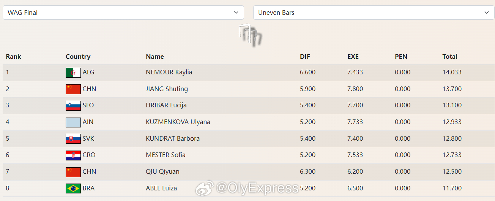This screenshot has height=201, width=495.
Task: Click the blank AIN flag icon
Action: click(73, 122)
